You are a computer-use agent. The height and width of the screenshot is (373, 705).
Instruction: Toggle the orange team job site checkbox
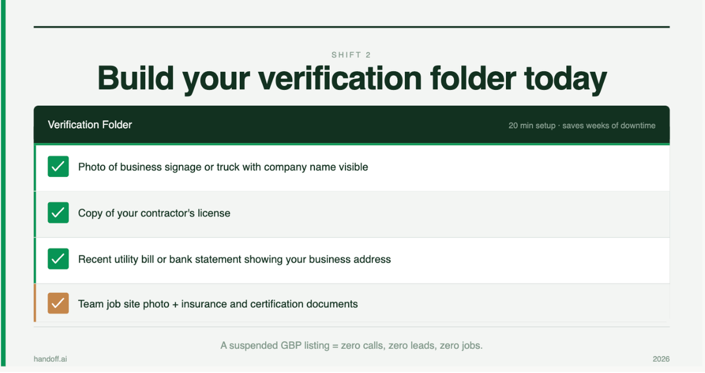pyautogui.click(x=58, y=304)
